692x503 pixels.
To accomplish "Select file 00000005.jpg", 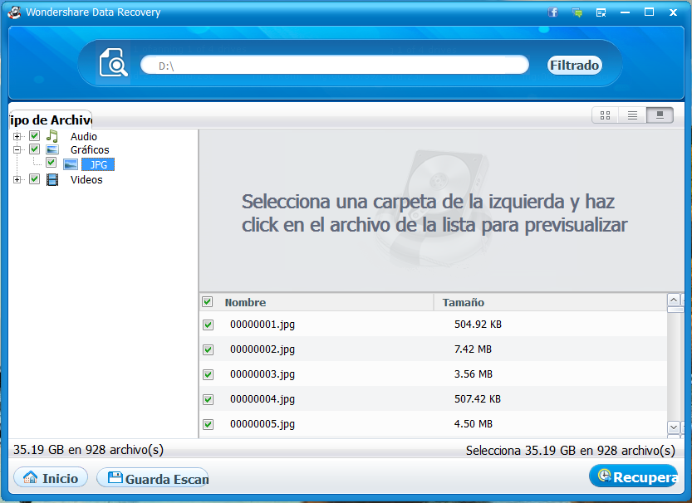I will (263, 424).
